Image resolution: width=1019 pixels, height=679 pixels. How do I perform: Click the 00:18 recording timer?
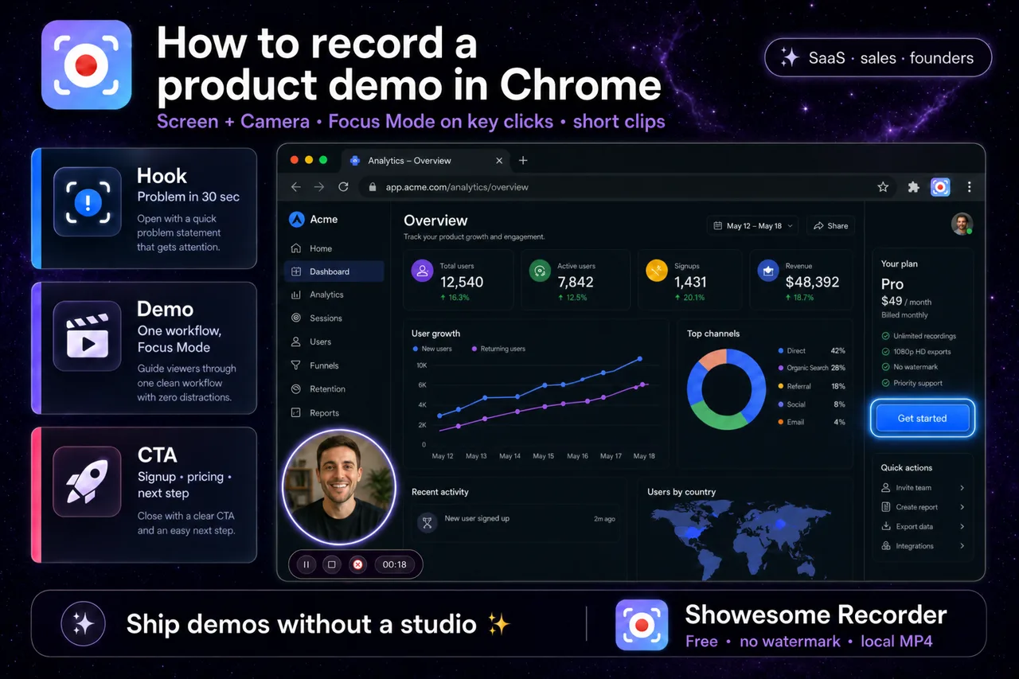[x=395, y=564]
